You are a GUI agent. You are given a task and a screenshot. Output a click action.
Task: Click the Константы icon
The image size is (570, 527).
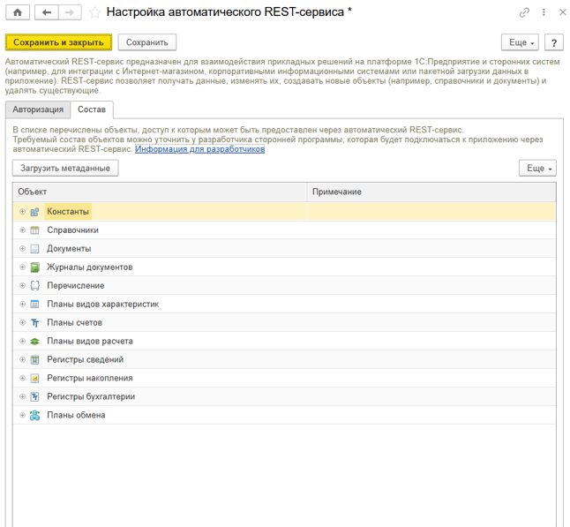[34, 212]
